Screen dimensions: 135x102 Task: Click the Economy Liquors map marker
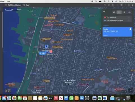(62, 40)
